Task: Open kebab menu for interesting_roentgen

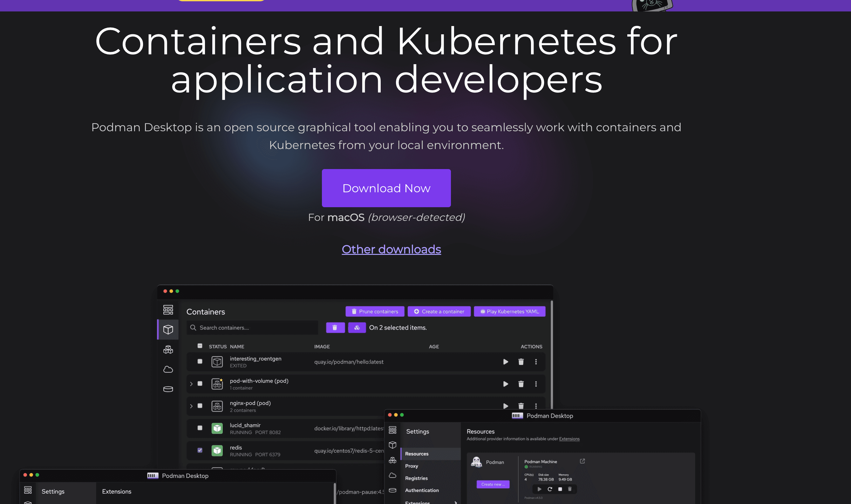Action: pyautogui.click(x=536, y=362)
